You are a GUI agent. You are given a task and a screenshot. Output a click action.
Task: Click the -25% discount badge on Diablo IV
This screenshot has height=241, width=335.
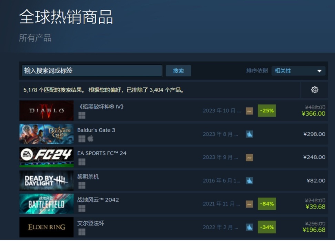click(267, 110)
